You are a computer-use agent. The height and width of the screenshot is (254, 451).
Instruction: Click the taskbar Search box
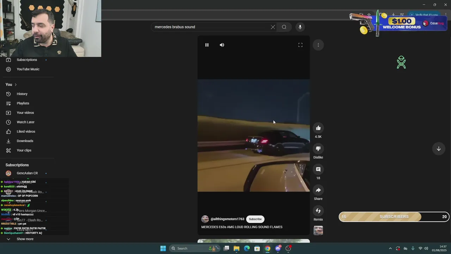[x=194, y=248]
